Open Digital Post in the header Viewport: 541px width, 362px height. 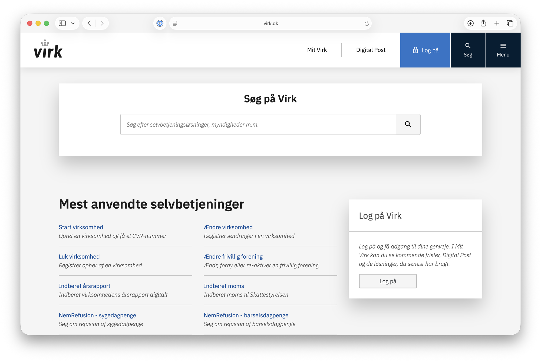point(371,50)
